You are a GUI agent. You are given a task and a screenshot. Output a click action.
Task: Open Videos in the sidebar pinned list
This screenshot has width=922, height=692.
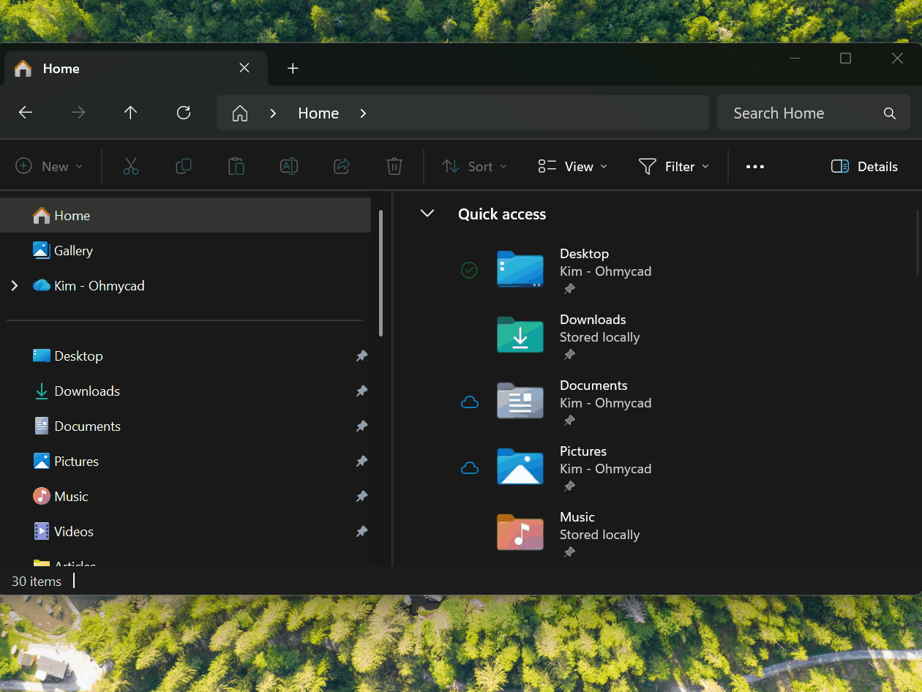click(x=186, y=532)
